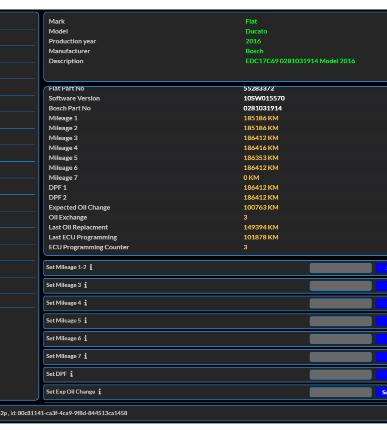Click into the Set Mileage 5 input box
The width and height of the screenshot is (387, 430).
340,321
